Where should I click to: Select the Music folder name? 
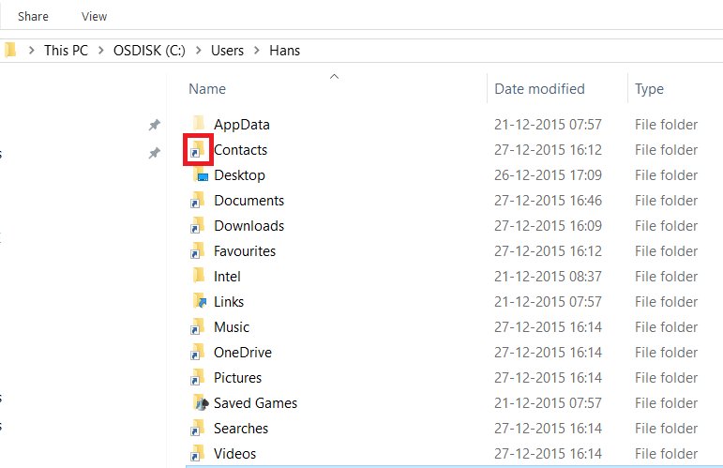pos(232,327)
